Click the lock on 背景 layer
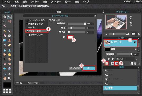142x96 pixels. 136,50
